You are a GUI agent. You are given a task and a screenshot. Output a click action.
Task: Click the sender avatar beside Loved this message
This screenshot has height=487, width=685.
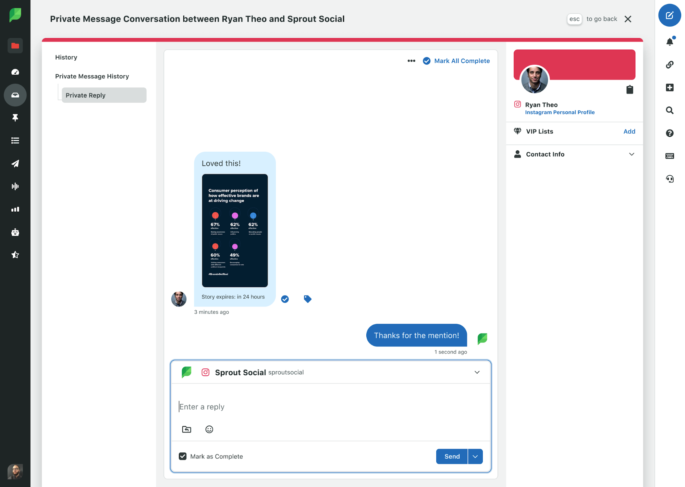[x=179, y=299]
